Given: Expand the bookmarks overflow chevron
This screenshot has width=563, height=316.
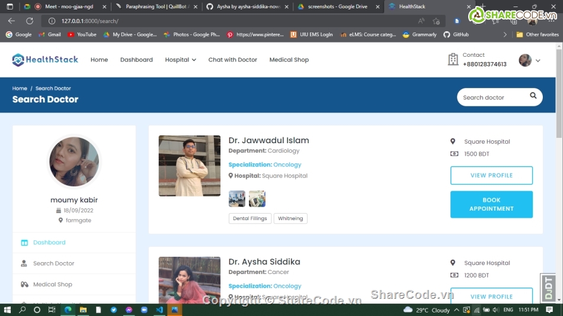Looking at the screenshot, I should point(505,34).
